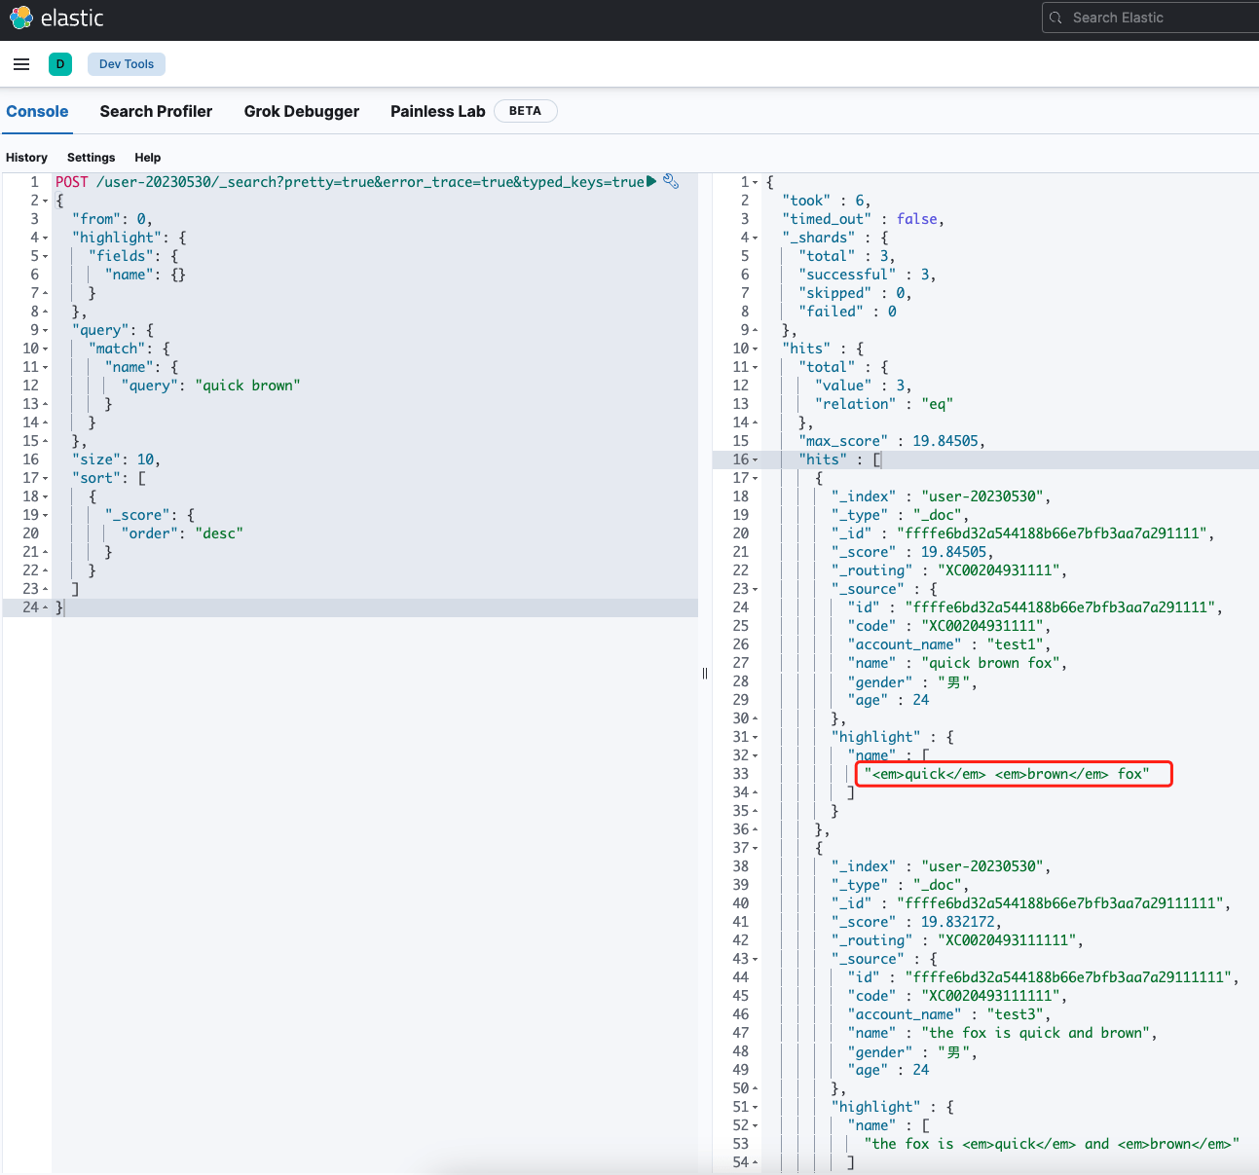Click the Elastic logo icon
The height and width of the screenshot is (1175, 1259).
click(20, 18)
